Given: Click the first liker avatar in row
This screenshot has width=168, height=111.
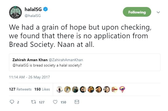Looking at the screenshot, I should click(x=60, y=89).
